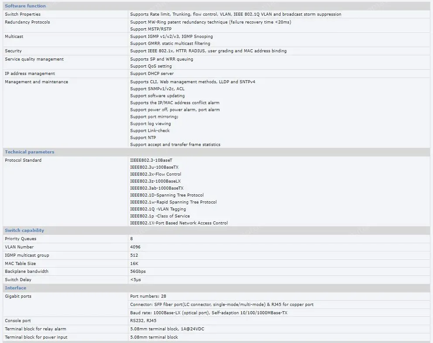Click the Interface section header

pyautogui.click(x=16, y=288)
